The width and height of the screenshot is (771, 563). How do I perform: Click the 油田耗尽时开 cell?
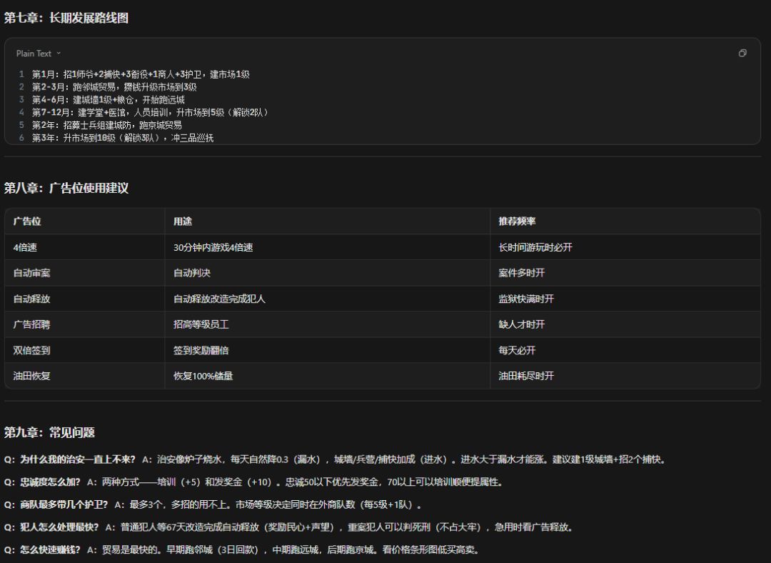coord(625,376)
